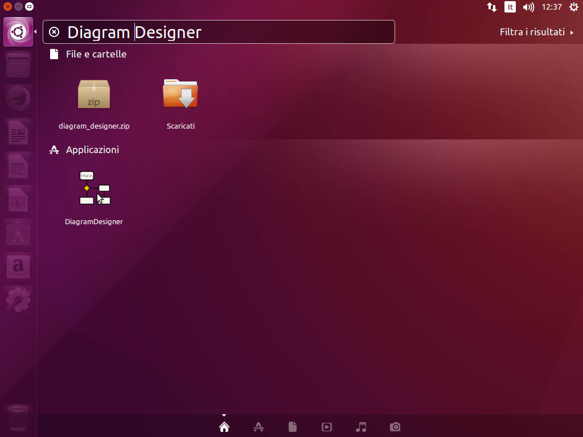Open the Trash in the launcher
The image size is (583, 437).
tap(18, 418)
